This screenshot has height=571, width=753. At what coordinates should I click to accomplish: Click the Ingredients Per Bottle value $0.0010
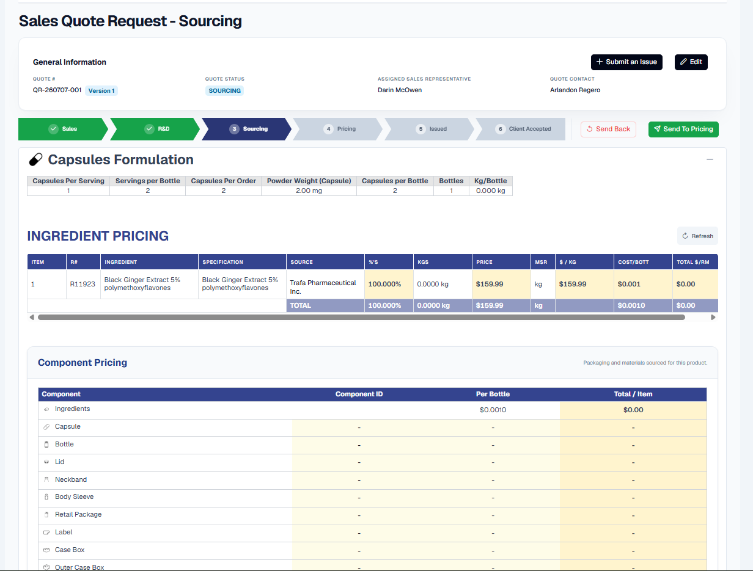pos(493,410)
